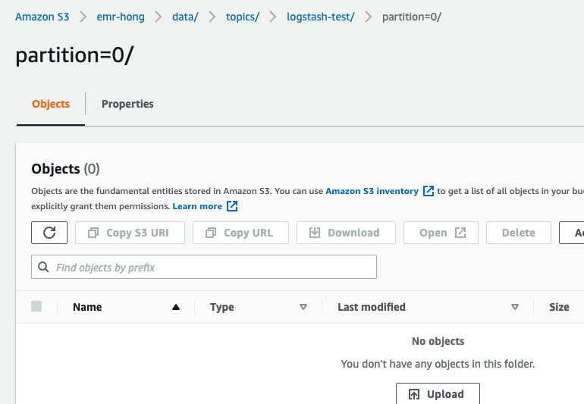Screen dimensions: 584x404
Task: Click the Copy URL button
Action: 240,233
